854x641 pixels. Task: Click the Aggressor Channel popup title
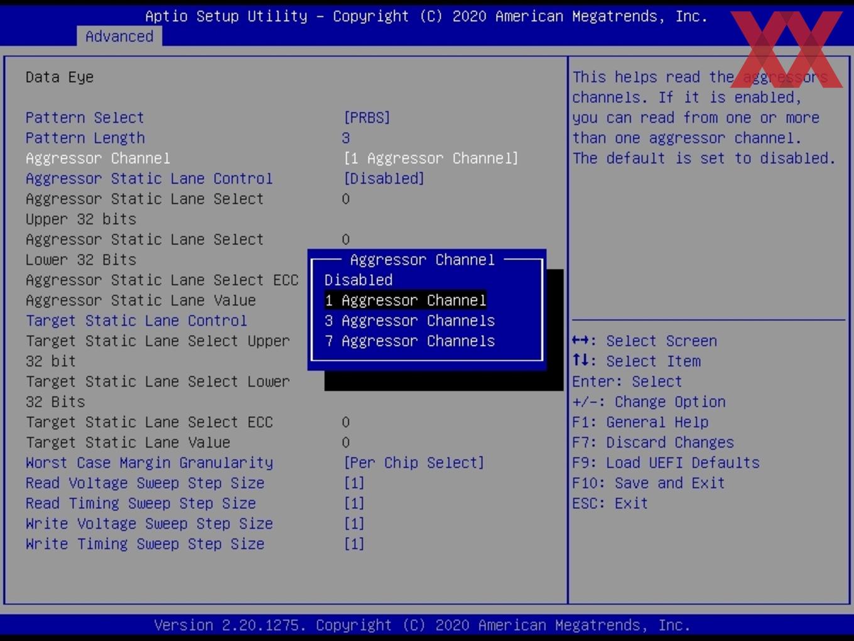click(423, 260)
